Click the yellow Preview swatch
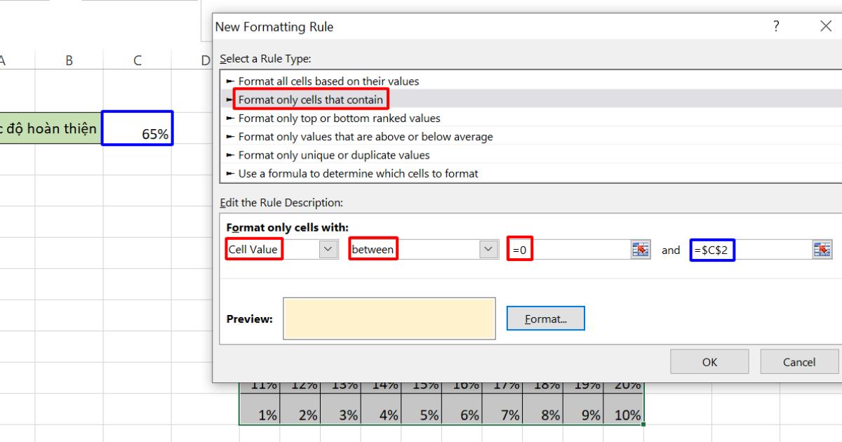This screenshot has height=442, width=842. point(389,318)
